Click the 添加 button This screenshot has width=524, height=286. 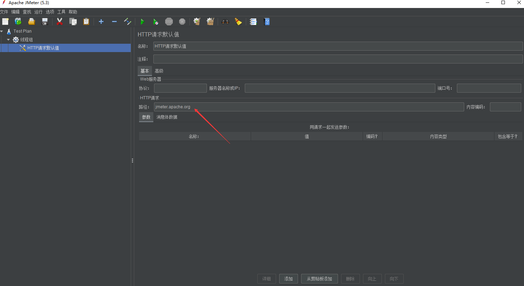click(x=289, y=279)
